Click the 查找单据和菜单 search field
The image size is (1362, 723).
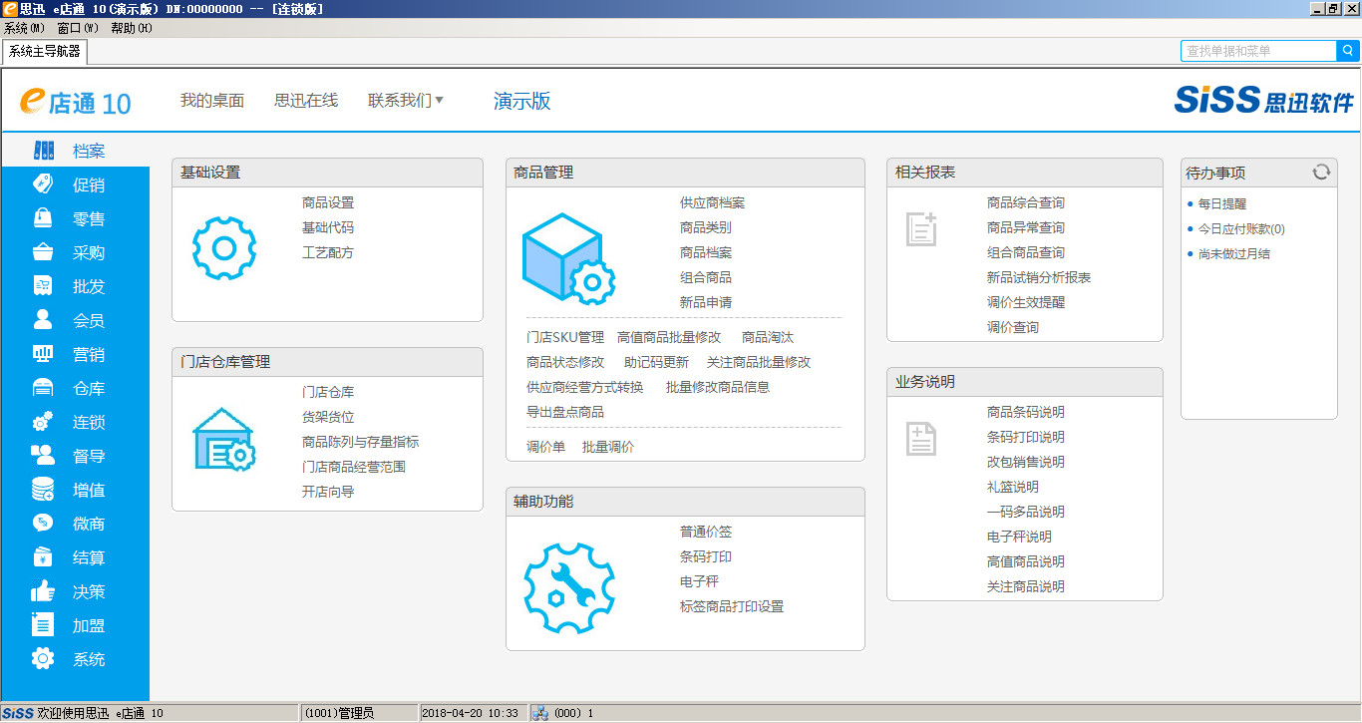point(1259,51)
